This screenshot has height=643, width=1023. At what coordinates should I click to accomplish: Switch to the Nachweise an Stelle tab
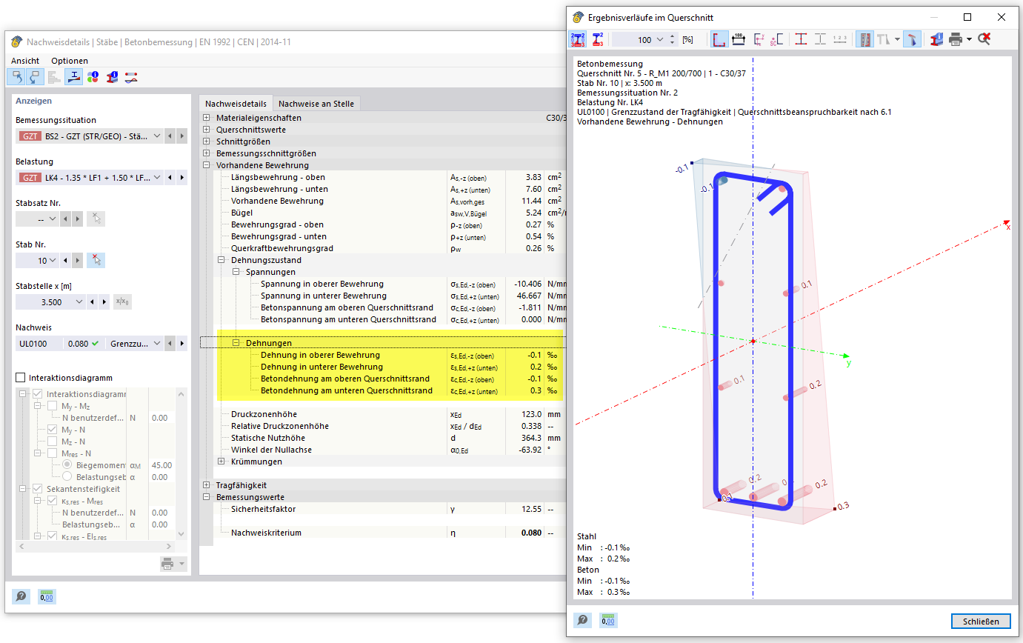[x=316, y=104]
